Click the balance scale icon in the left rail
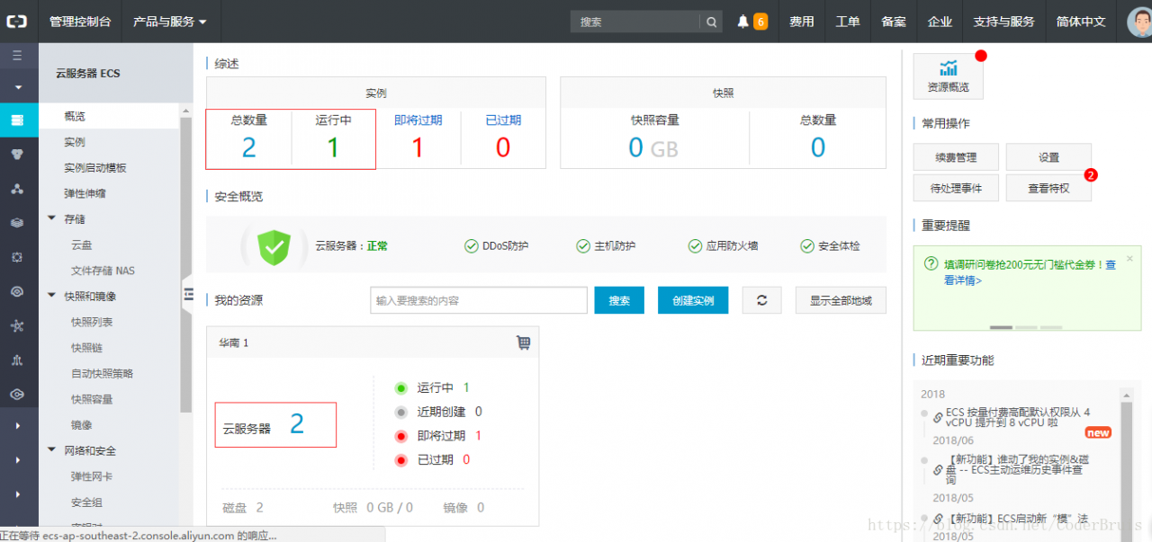The height and width of the screenshot is (542, 1152). 18,360
